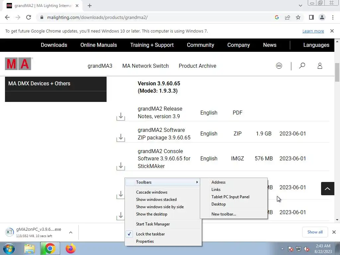Screen dimensions: 340x255
Task: Open Chrome's three-dot menu
Action: click(333, 17)
